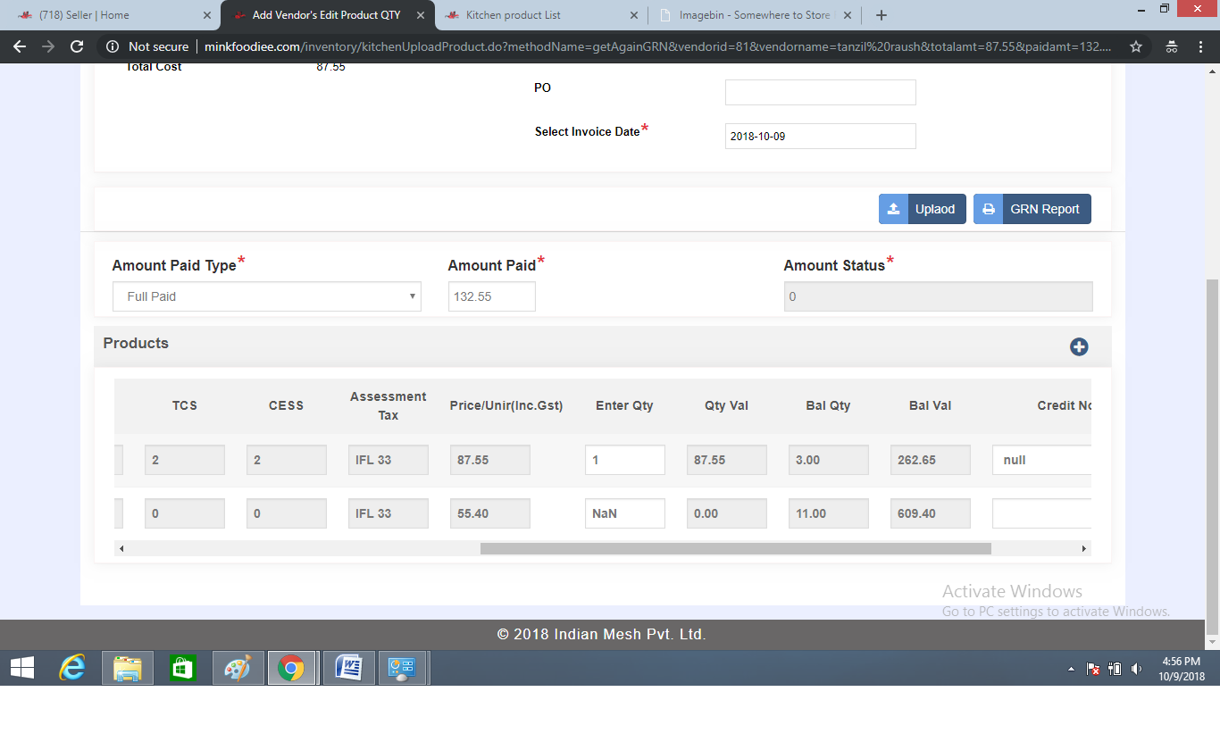Click the table scrollbar left arrow
Viewport: 1220px width, 750px height.
click(121, 548)
